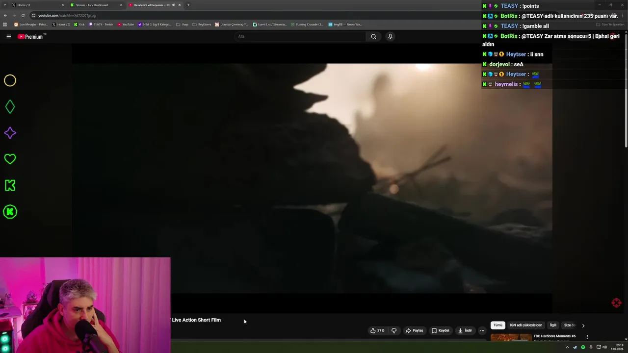Click the green heart overlay icon
628x353 pixels.
point(10,159)
